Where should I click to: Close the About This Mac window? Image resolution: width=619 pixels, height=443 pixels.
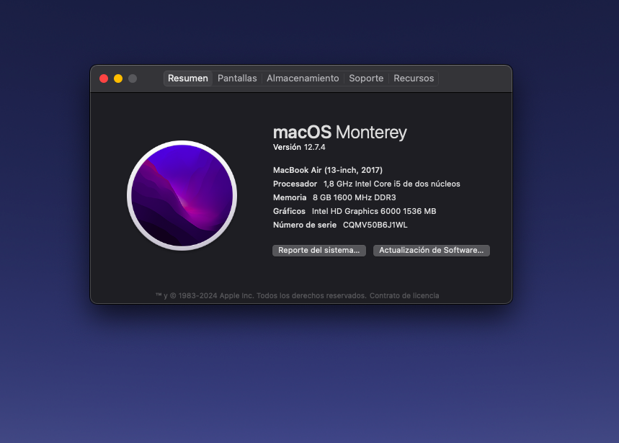coord(104,79)
